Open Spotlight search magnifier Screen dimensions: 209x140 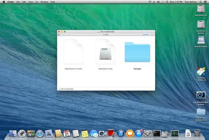(x=200, y=2)
